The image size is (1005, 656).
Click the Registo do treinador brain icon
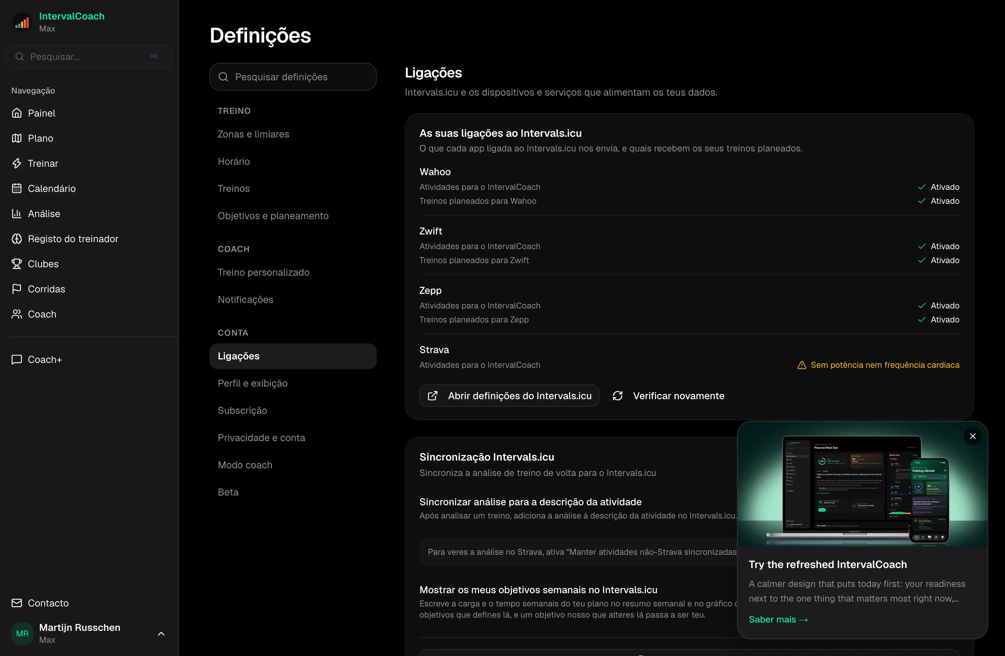coord(16,239)
